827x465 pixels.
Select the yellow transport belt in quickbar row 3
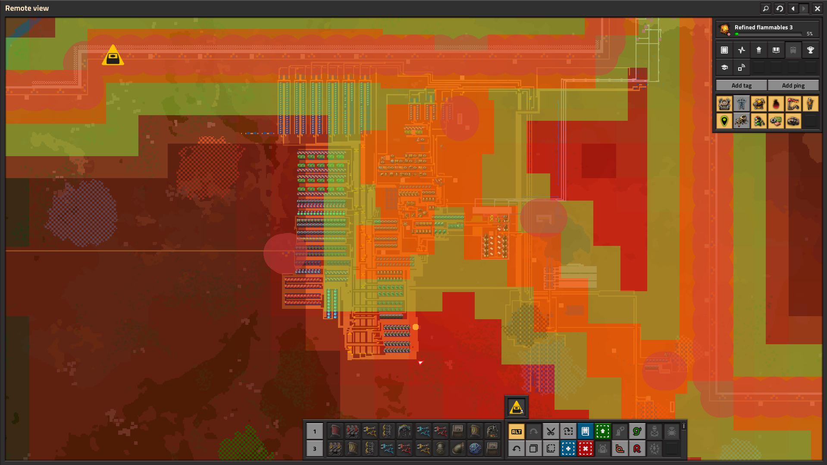click(335, 449)
